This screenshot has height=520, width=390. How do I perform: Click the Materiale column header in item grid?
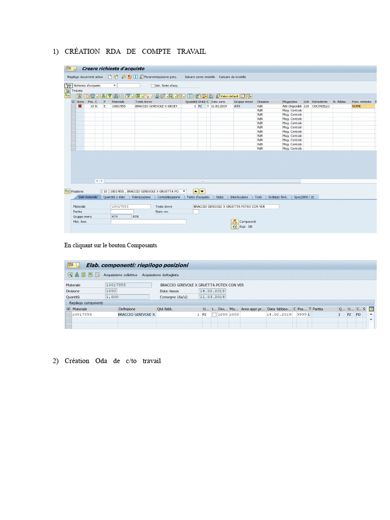click(123, 102)
